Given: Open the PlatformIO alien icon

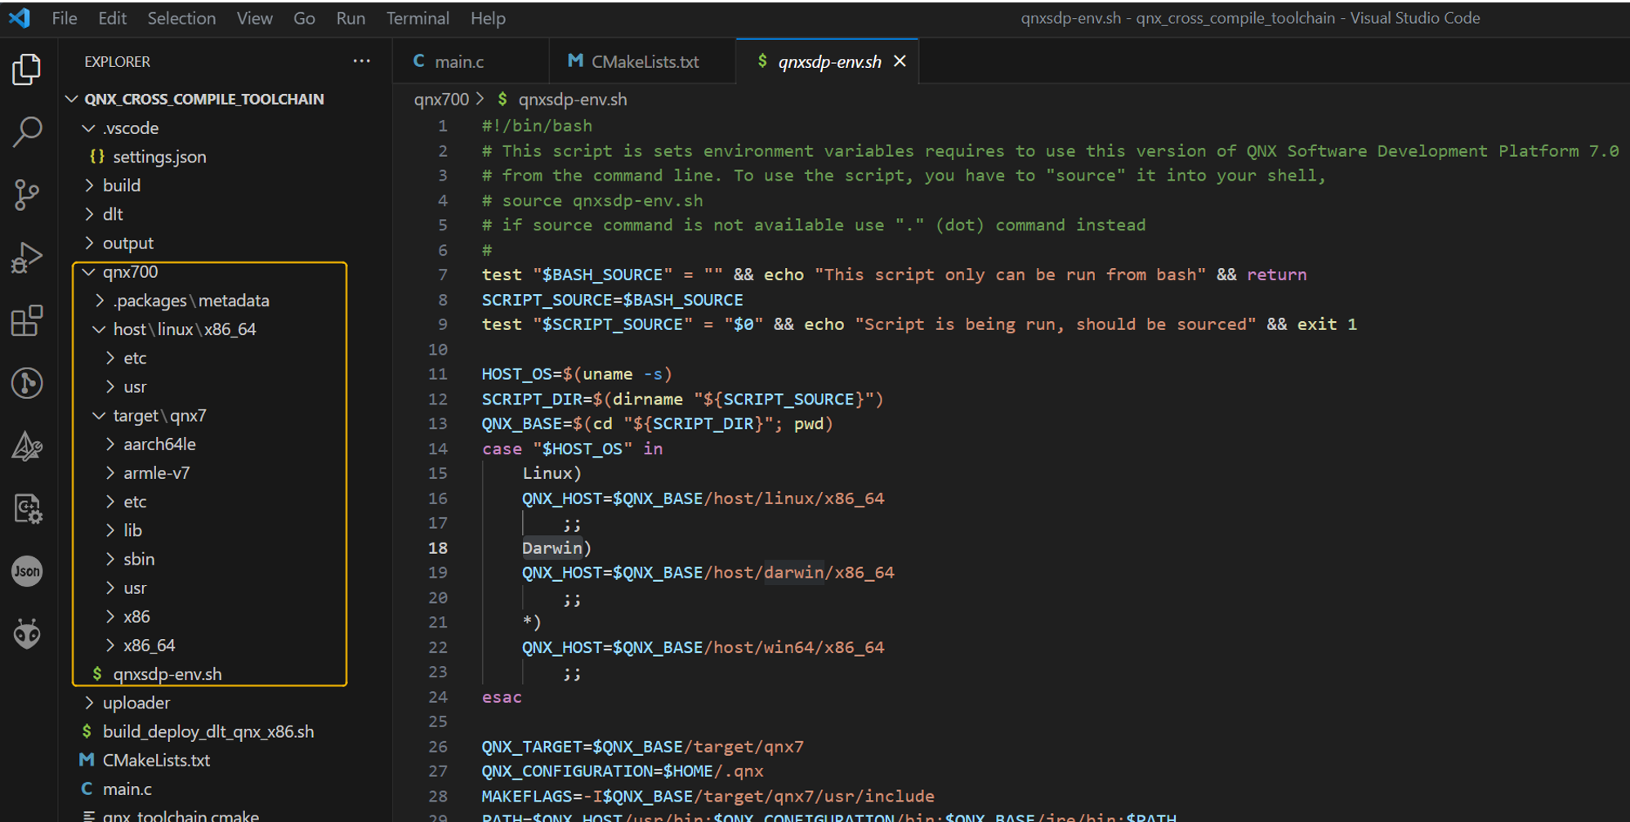Looking at the screenshot, I should coord(27,633).
